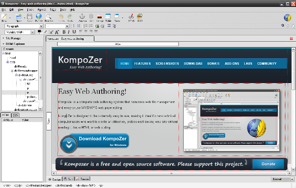Open the View menu
The height and width of the screenshot is (188, 296).
point(20,9)
